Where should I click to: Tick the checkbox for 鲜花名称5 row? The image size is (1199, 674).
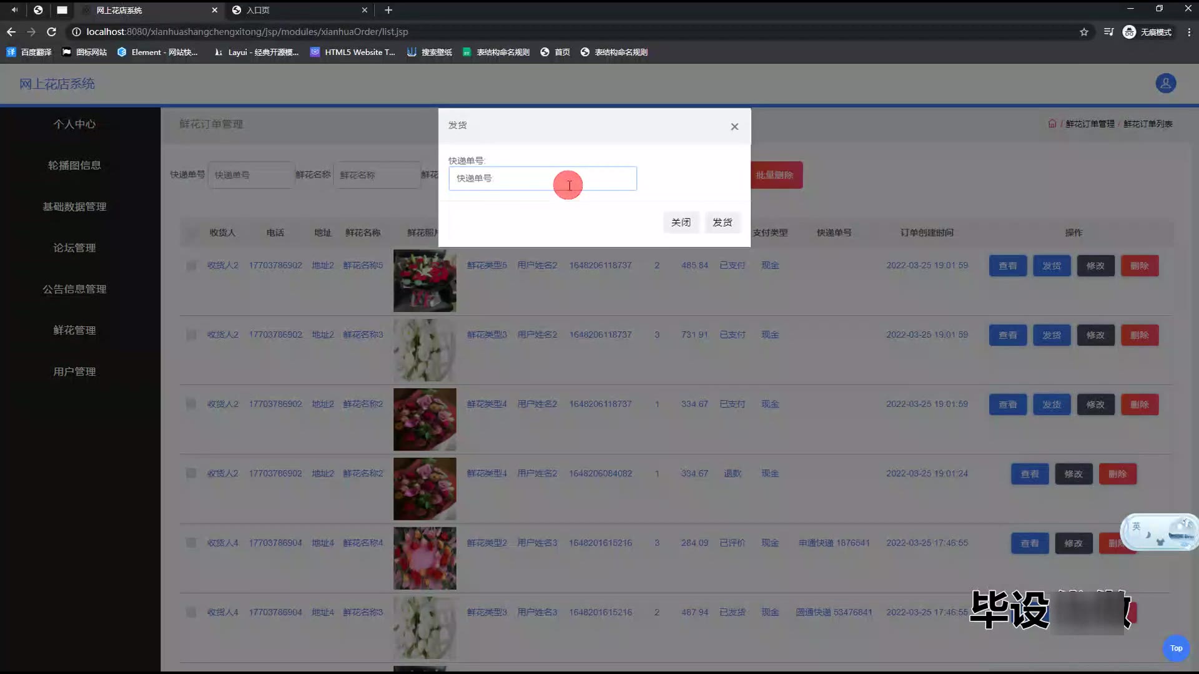[191, 265]
